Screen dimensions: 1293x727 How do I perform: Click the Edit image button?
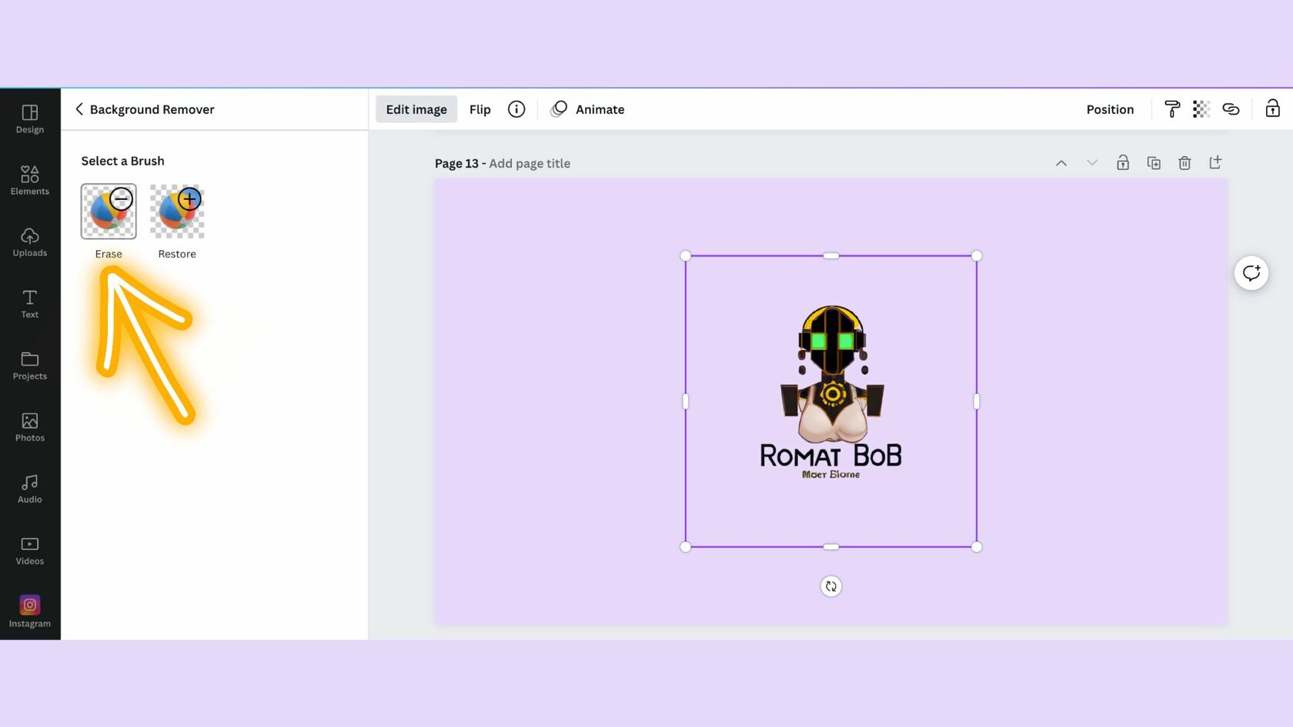coord(416,109)
